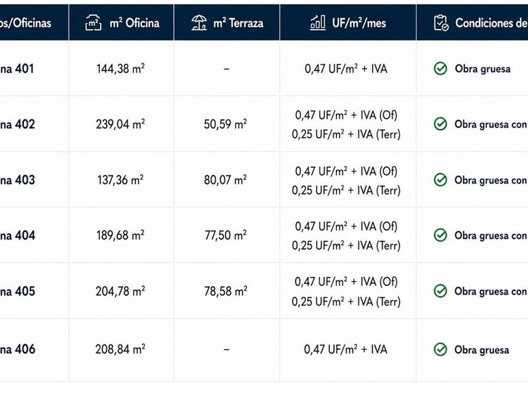The image size is (528, 396).
Task: Click green check icon for Oficina 401
Action: click(440, 69)
